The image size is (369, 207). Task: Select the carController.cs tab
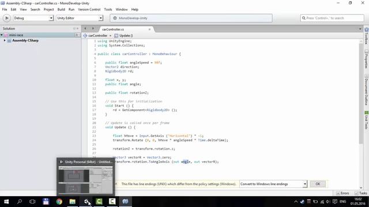pos(113,29)
